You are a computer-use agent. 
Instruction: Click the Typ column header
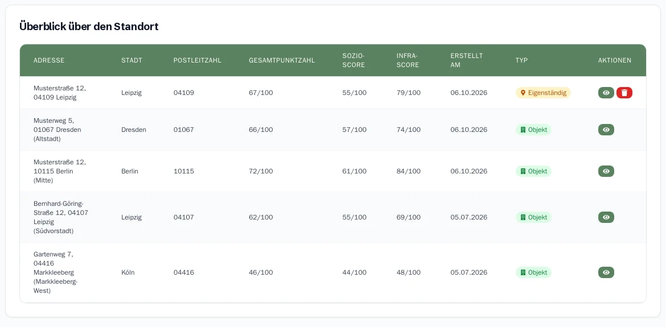click(x=521, y=60)
